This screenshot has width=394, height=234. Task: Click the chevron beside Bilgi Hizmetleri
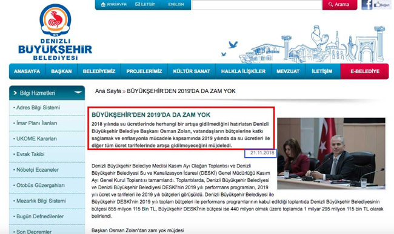pyautogui.click(x=15, y=93)
